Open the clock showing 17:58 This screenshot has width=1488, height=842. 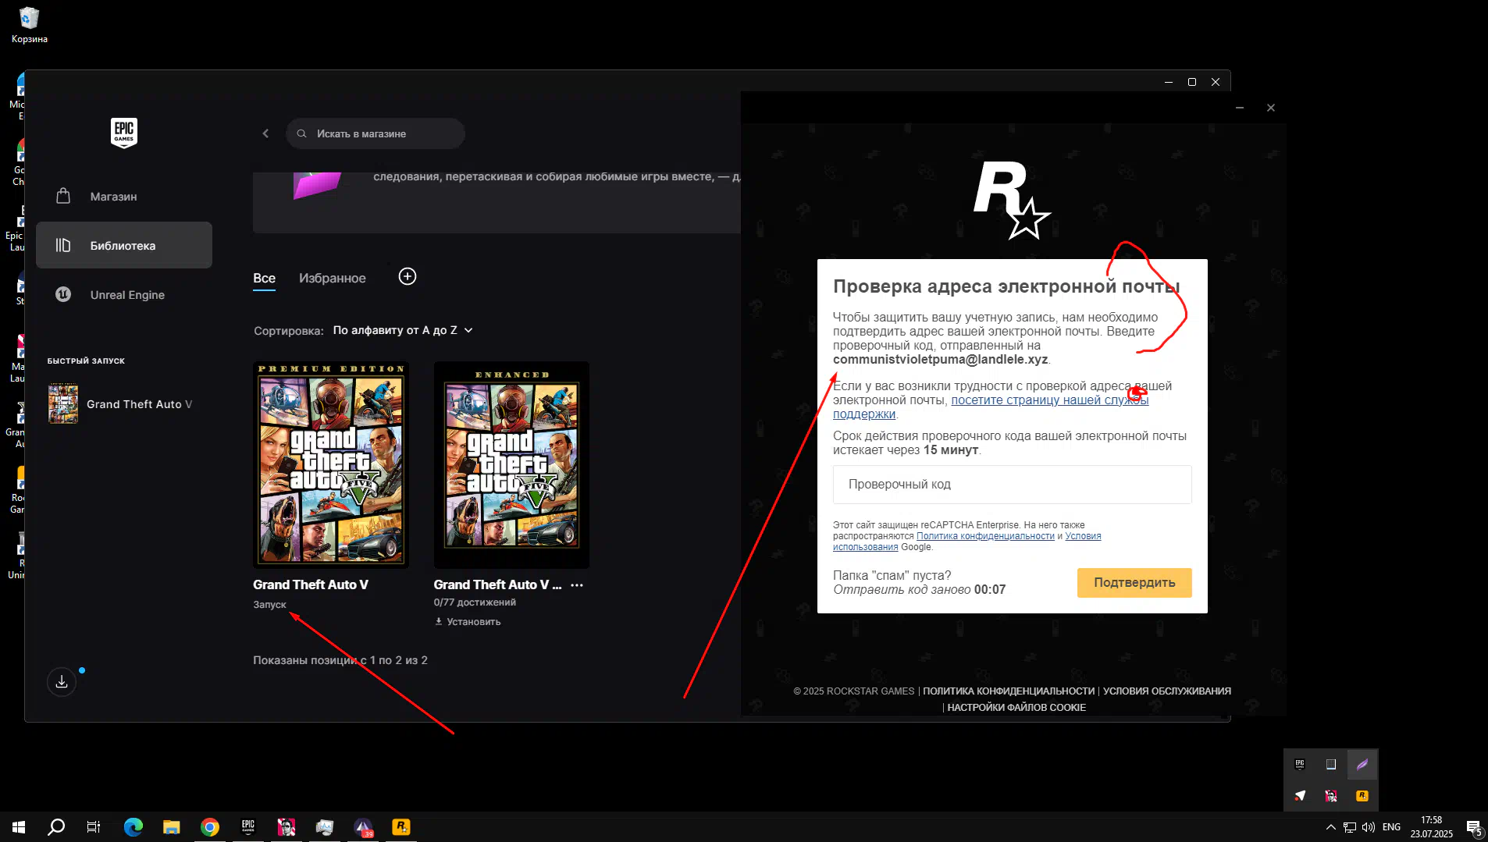[x=1432, y=826]
